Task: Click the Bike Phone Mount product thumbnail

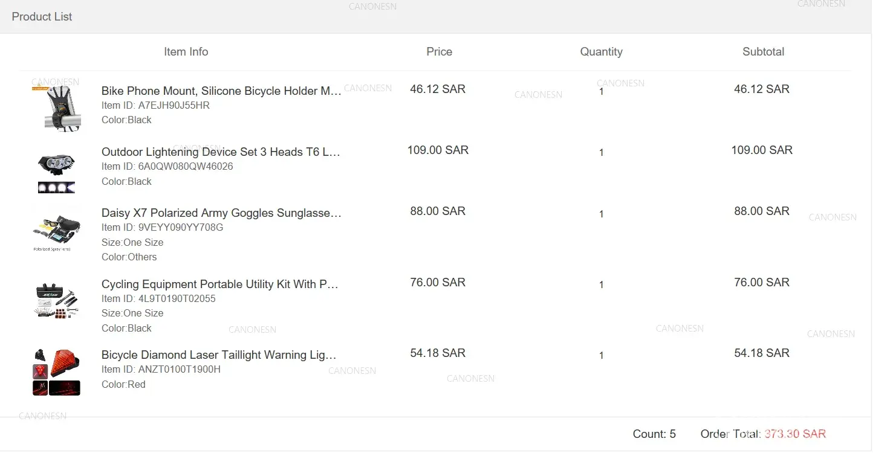Action: click(x=56, y=109)
